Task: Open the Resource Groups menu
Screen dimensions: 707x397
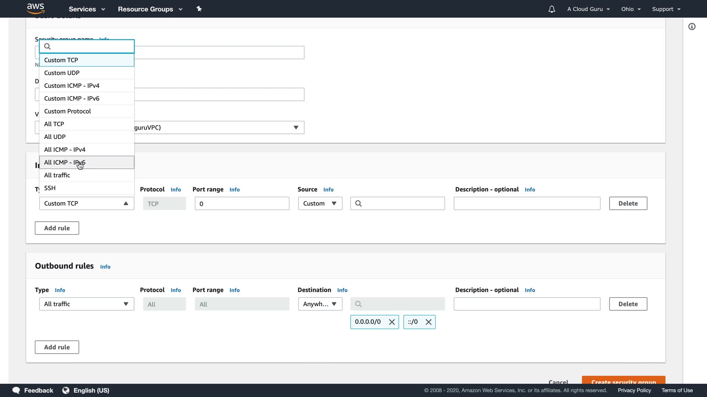Action: (x=150, y=9)
